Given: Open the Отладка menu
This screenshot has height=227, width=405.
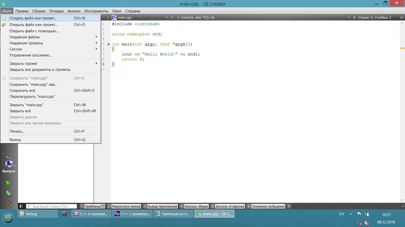Looking at the screenshot, I should (56, 11).
